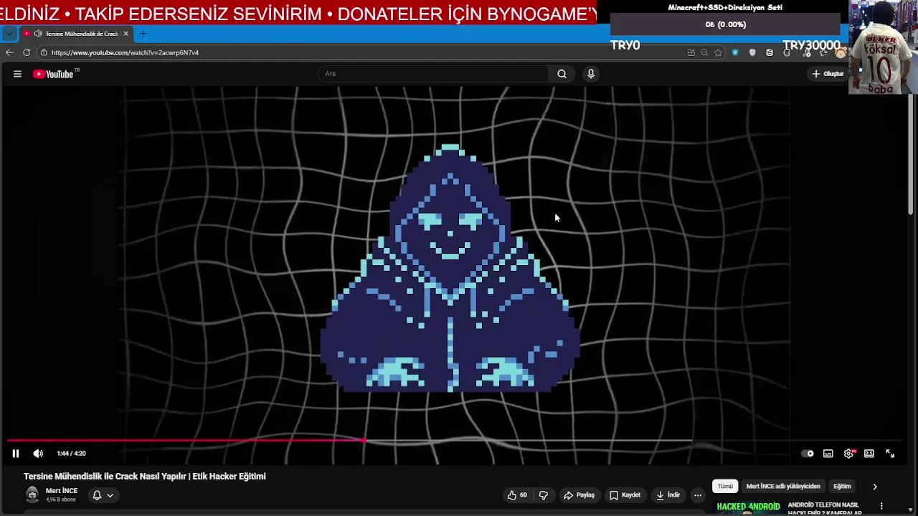This screenshot has height=516, width=918.
Task: Like the video with thumbs up
Action: tap(517, 495)
